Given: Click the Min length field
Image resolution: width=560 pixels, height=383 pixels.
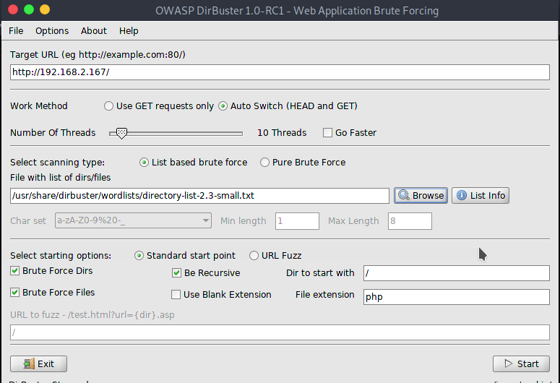Looking at the screenshot, I should (x=297, y=221).
